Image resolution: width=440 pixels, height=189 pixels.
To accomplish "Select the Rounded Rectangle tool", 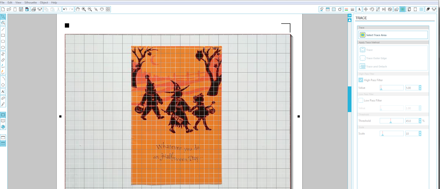I will pyautogui.click(x=3, y=42).
